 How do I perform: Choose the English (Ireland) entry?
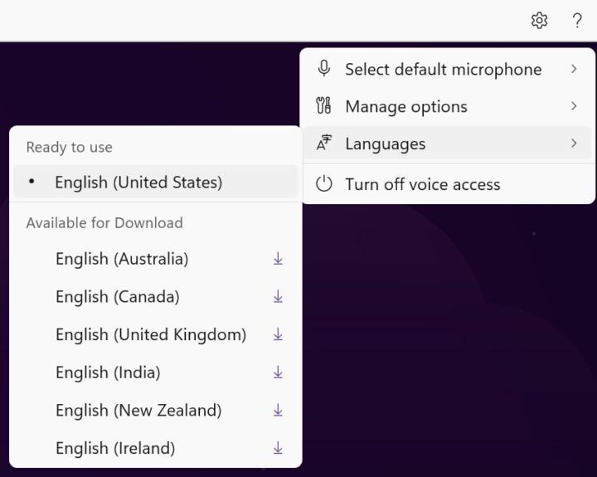pyautogui.click(x=155, y=448)
